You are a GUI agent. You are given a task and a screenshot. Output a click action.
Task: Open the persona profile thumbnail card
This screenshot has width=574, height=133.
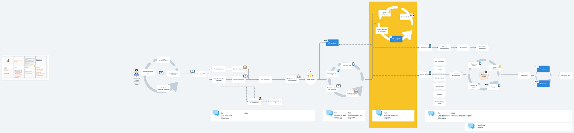[25, 67]
